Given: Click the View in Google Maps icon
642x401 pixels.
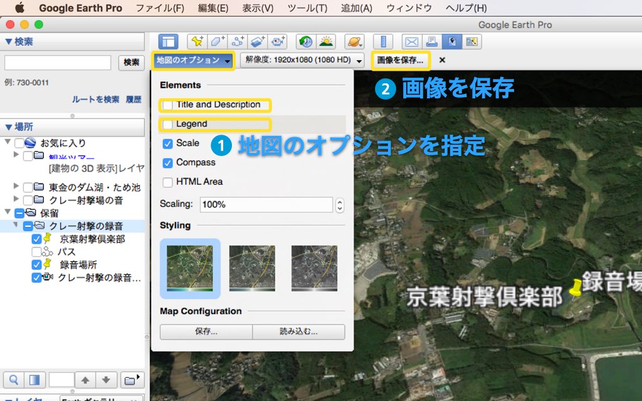Looking at the screenshot, I should tap(471, 41).
